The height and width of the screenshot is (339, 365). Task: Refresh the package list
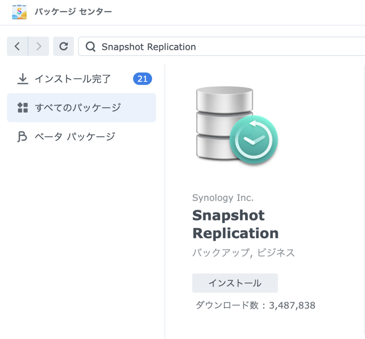pos(63,46)
